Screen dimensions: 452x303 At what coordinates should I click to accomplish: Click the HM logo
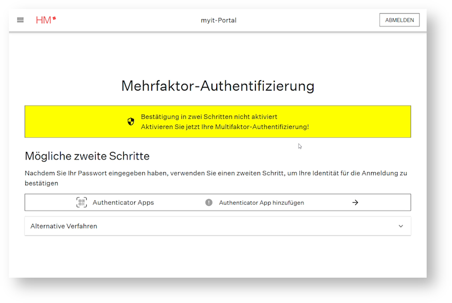point(44,20)
